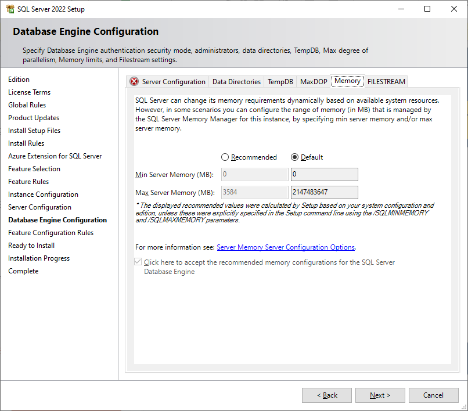Screen dimensions: 468x411
Task: Click the Max Server Memory field showing 2147483647
Action: 324,192
